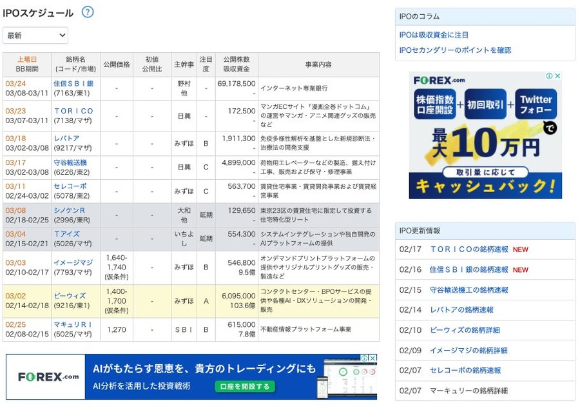Open the 守谷輸送機 stock link
This screenshot has height=410, width=580.
70,162
